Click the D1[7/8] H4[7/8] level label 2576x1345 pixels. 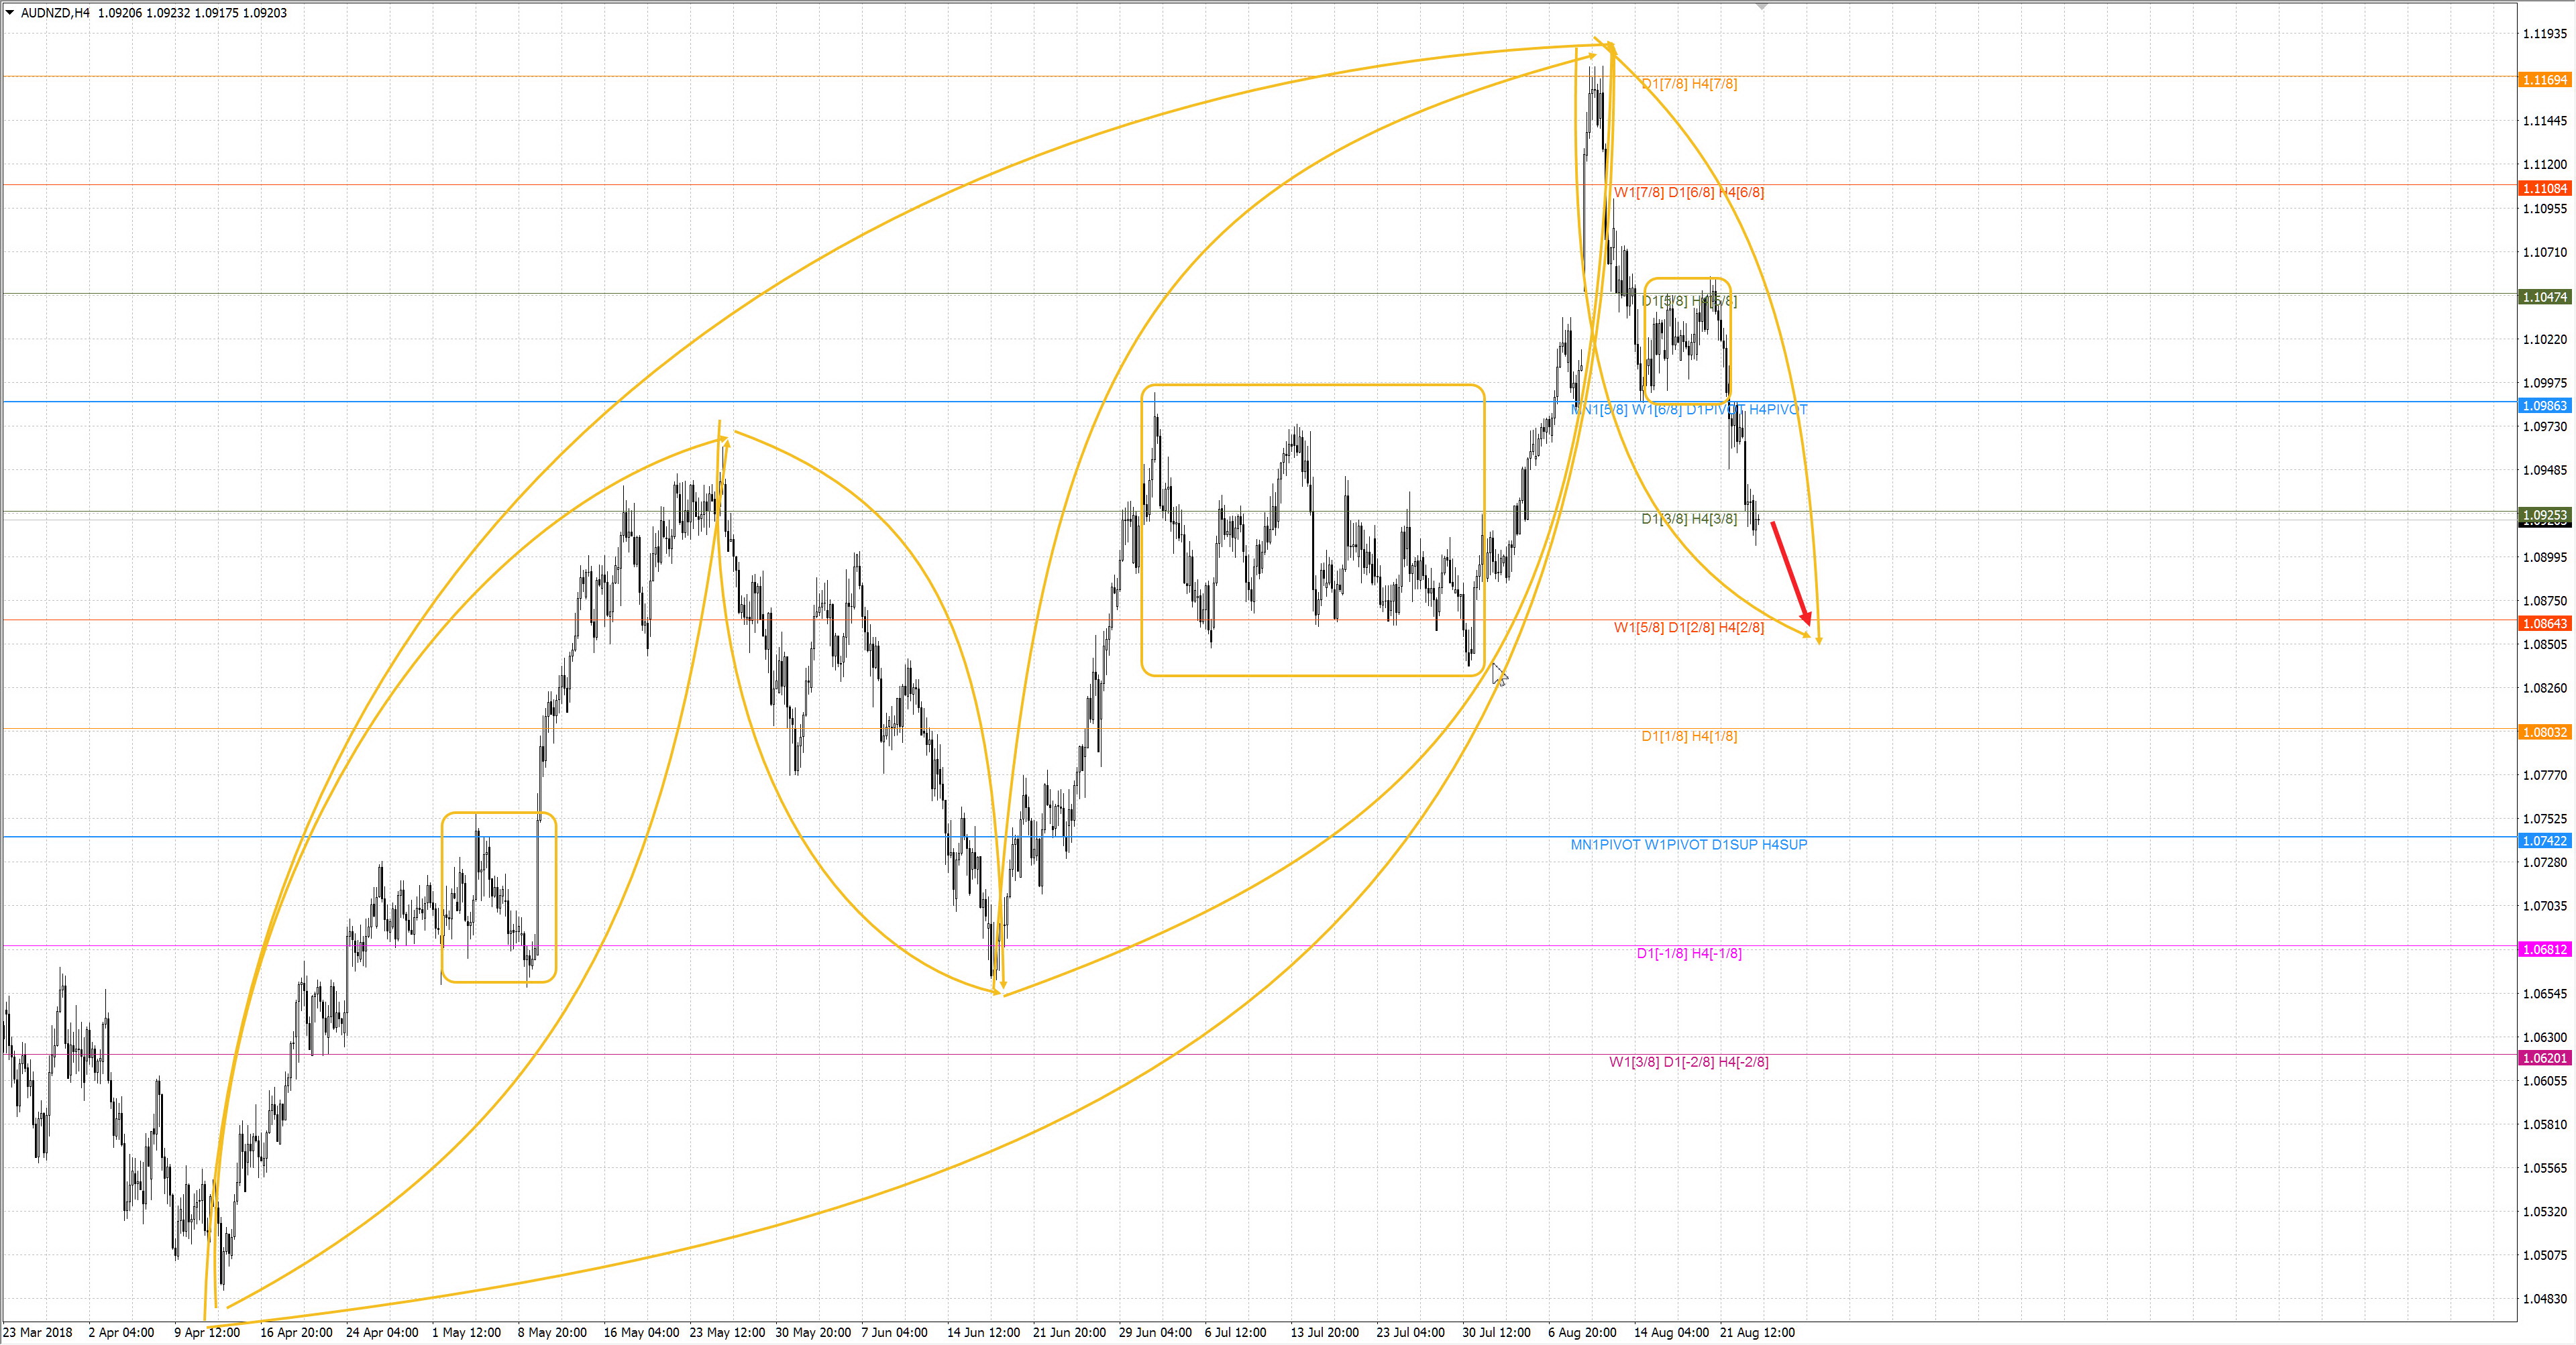click(x=1689, y=84)
